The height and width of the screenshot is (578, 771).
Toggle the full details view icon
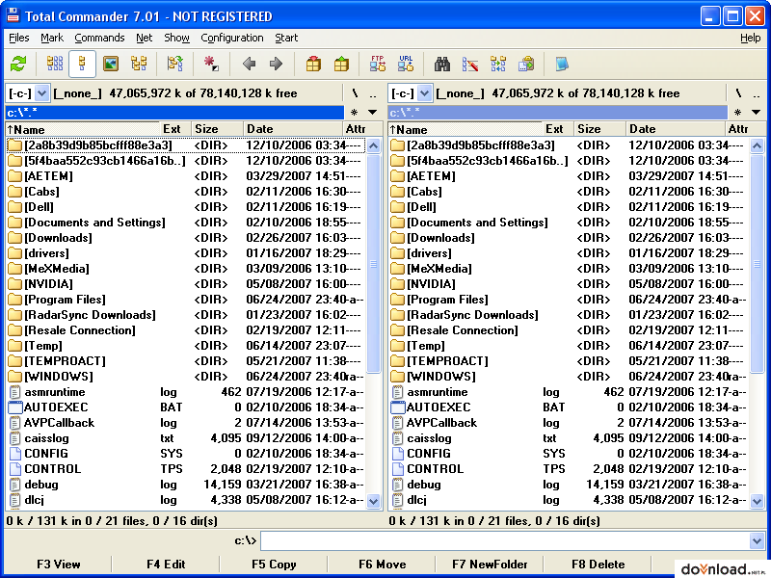83,65
